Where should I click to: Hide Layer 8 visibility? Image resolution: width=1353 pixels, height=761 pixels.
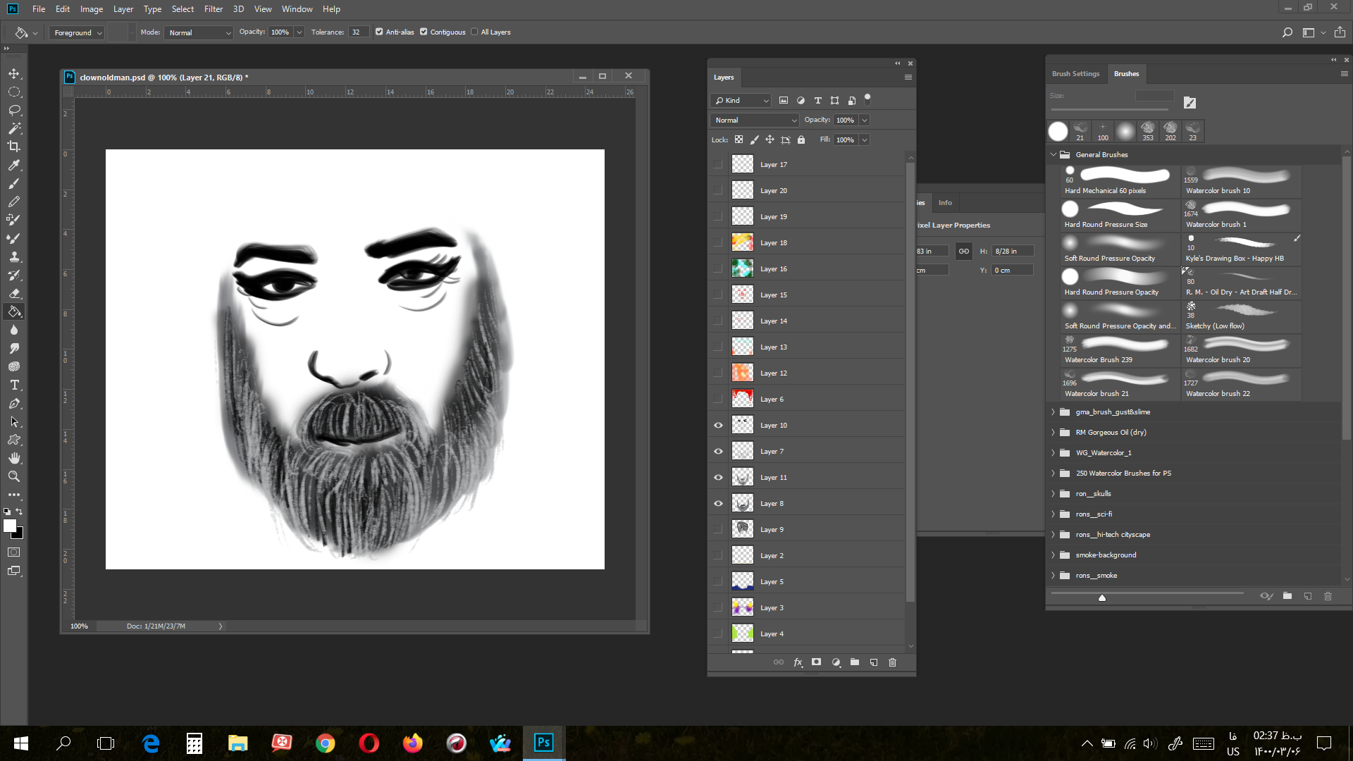coord(718,504)
